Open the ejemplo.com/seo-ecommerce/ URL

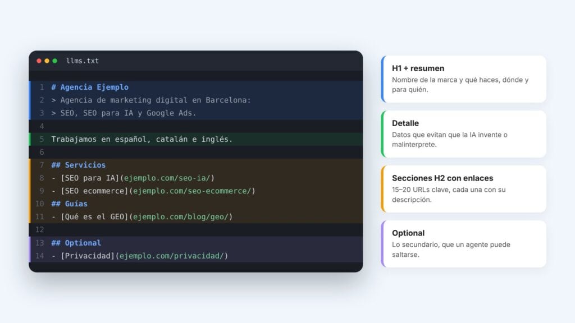coord(192,191)
